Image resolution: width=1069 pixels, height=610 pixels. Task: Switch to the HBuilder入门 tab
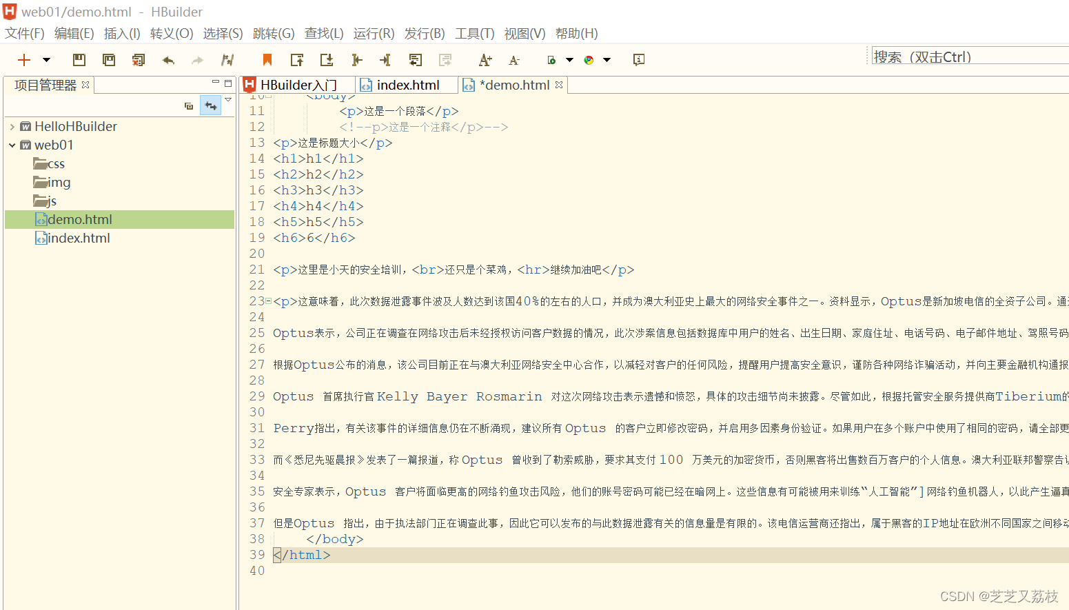[298, 85]
